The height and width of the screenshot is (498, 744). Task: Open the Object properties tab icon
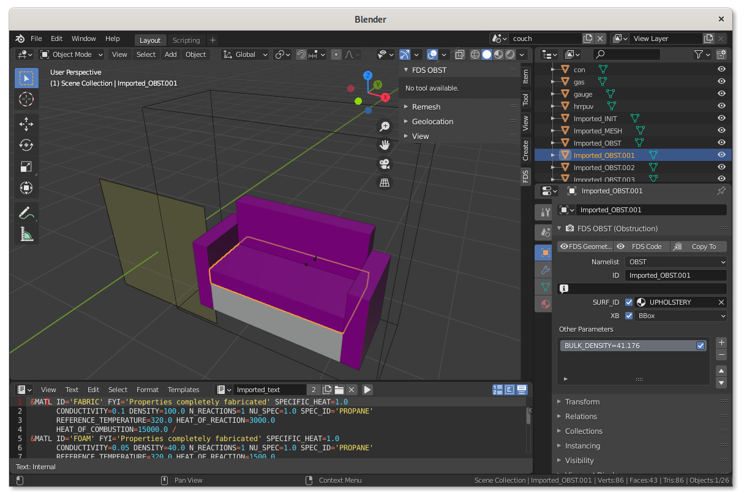pos(544,252)
